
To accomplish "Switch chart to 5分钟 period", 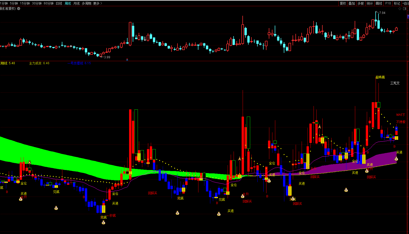I will coord(14,3).
